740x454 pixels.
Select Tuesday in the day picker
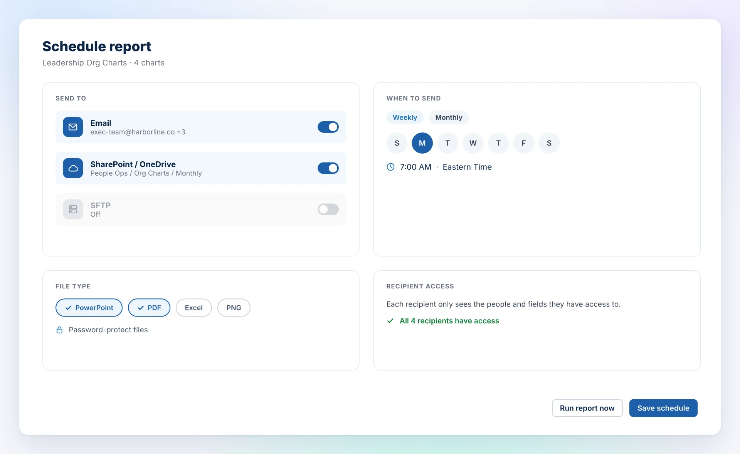447,143
